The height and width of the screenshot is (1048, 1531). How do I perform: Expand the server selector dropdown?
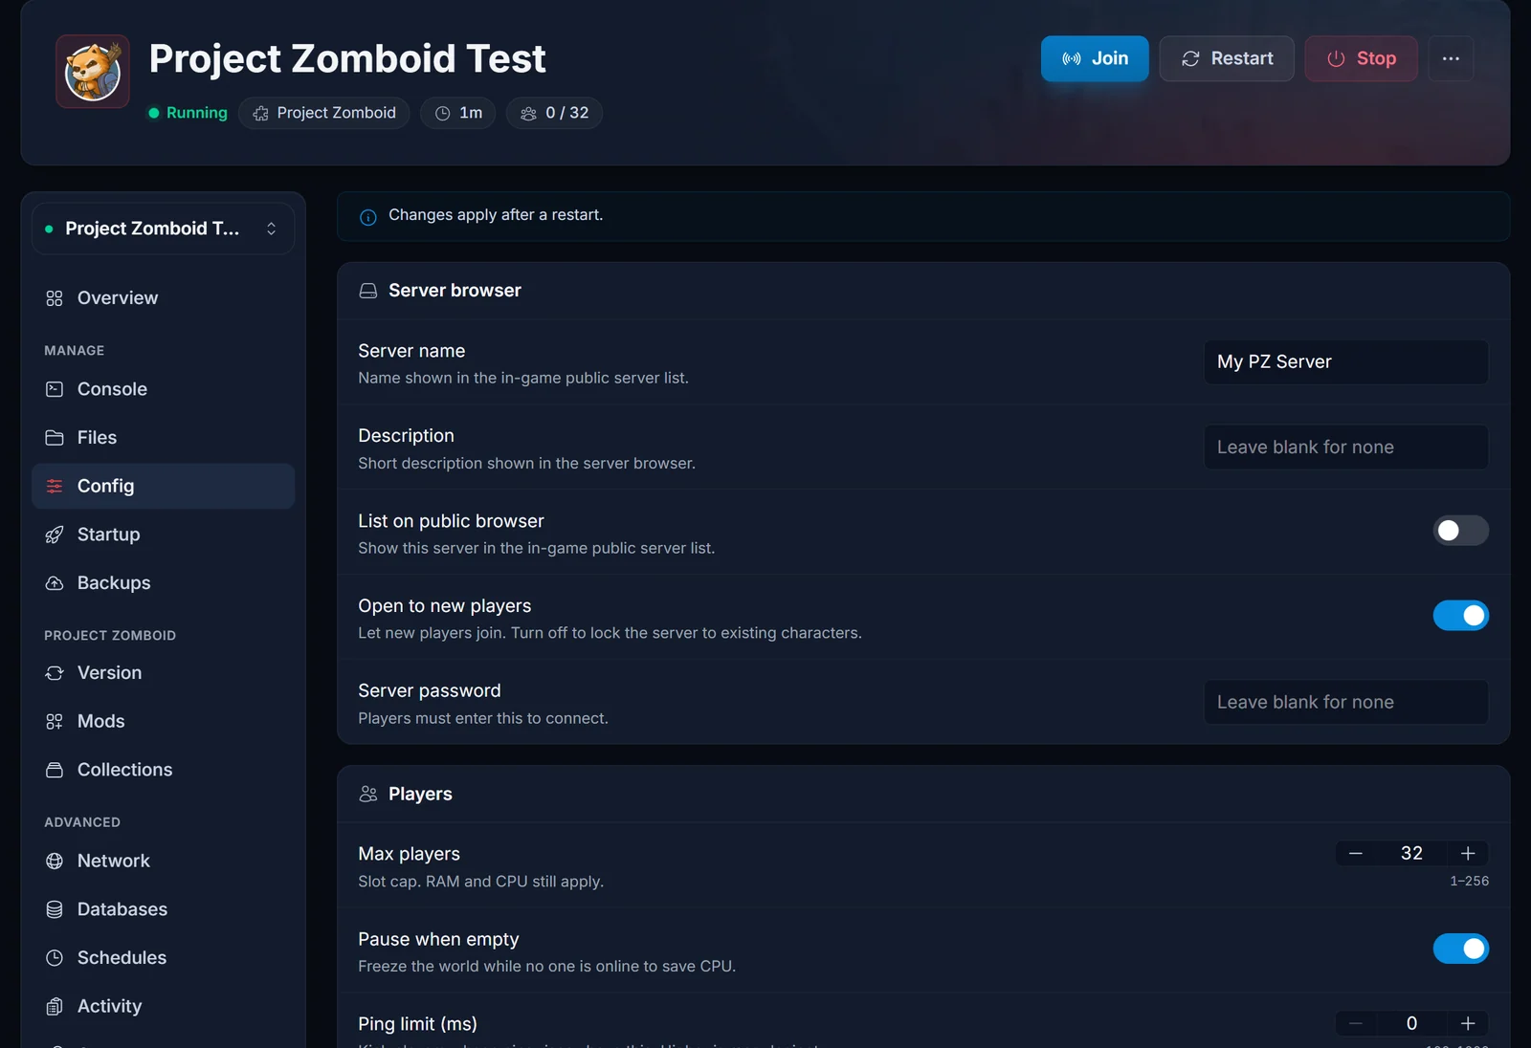(163, 229)
